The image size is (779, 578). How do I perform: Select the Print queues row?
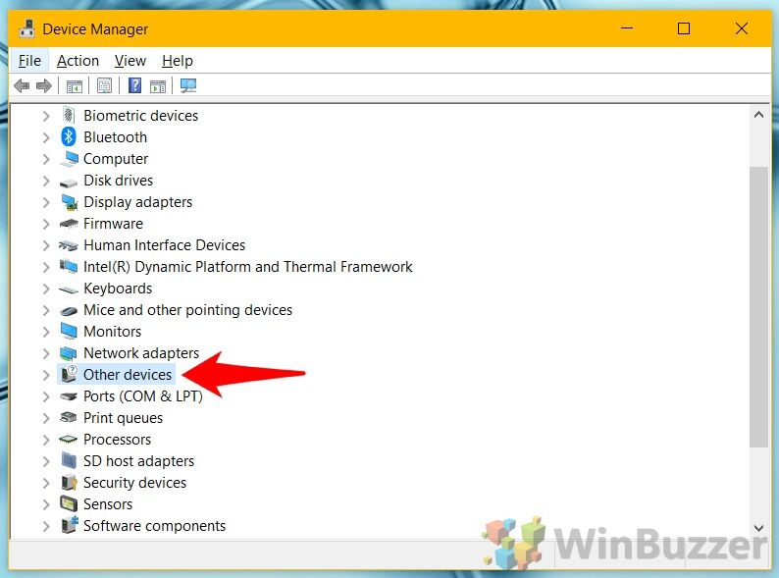point(123,418)
